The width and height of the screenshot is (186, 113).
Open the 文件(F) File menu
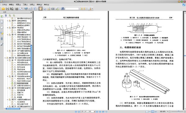[x=4, y=5]
